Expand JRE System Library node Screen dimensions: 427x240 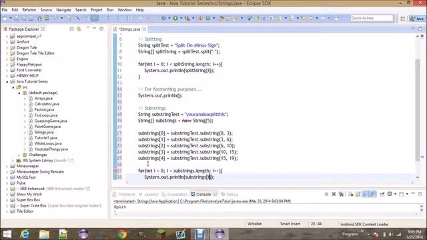click(x=13, y=161)
